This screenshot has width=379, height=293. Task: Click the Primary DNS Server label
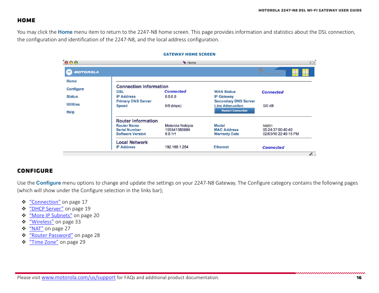133,101
